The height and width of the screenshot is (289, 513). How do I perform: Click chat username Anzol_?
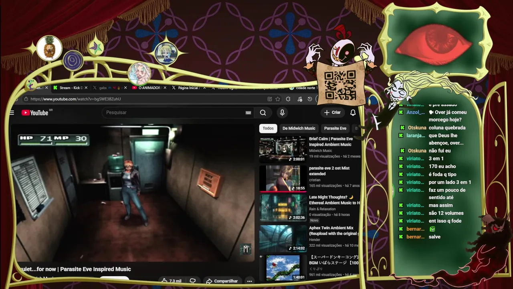pyautogui.click(x=416, y=112)
